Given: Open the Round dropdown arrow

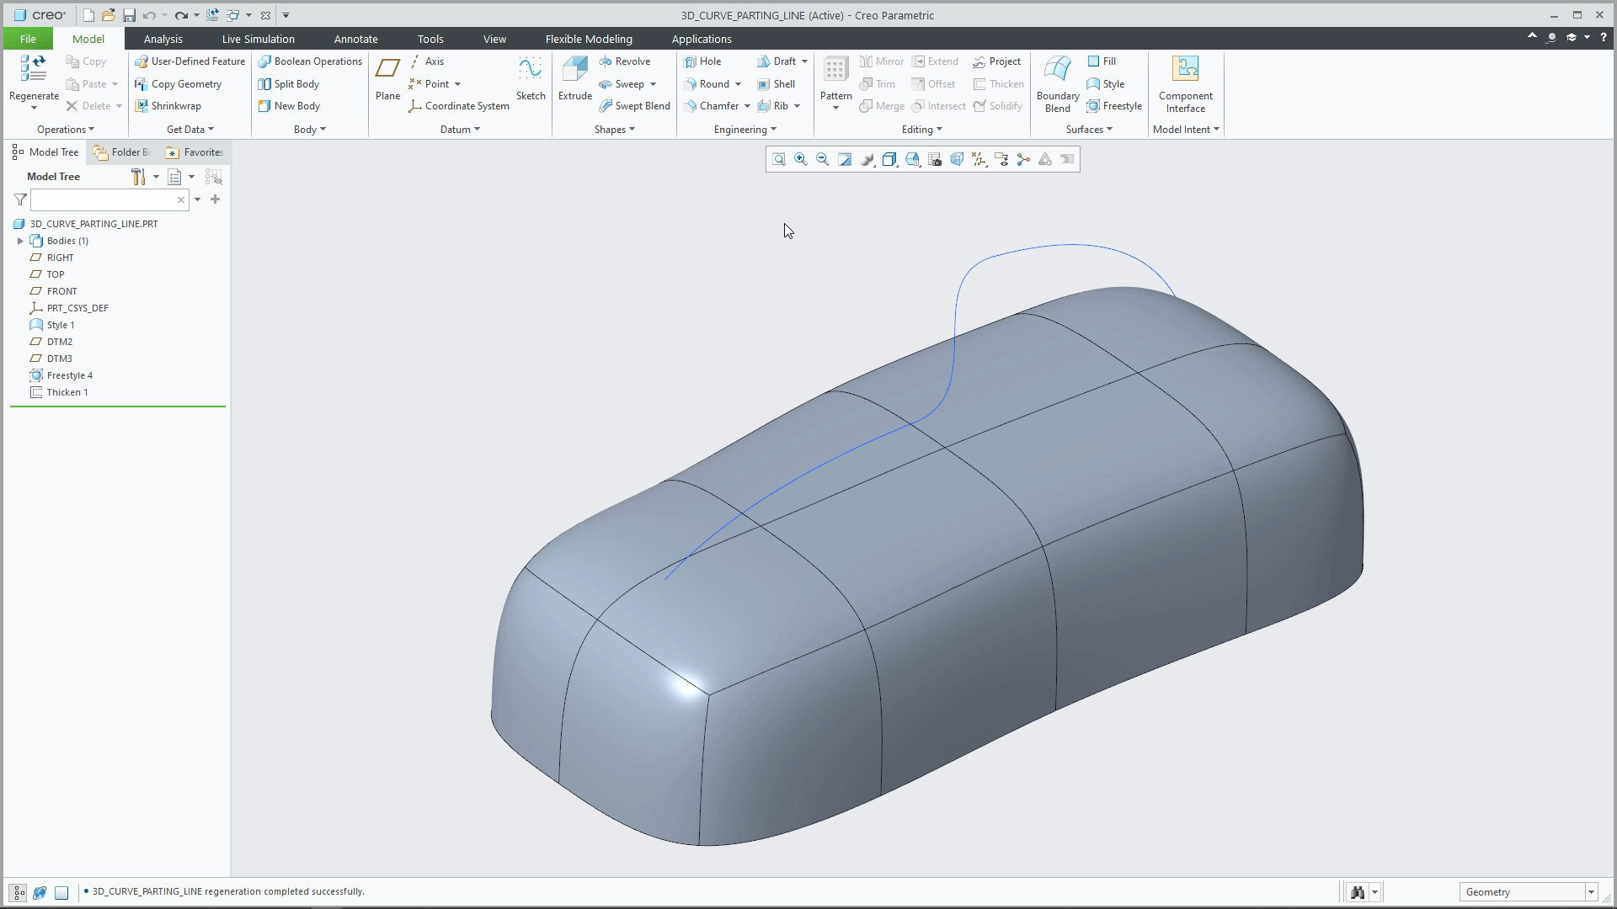Looking at the screenshot, I should coord(738,84).
